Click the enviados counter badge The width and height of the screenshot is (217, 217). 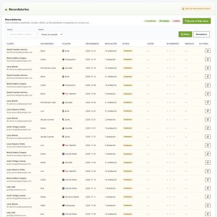[x=164, y=21]
